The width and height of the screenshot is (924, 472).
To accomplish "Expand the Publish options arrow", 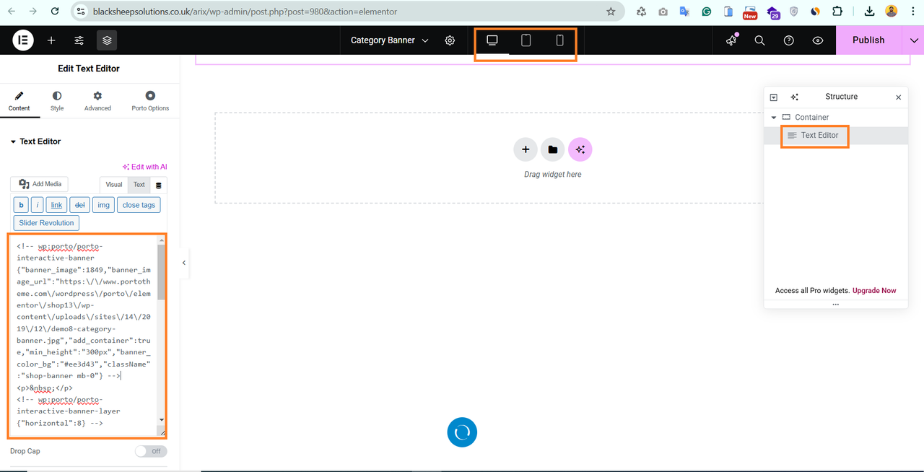I will (x=914, y=40).
